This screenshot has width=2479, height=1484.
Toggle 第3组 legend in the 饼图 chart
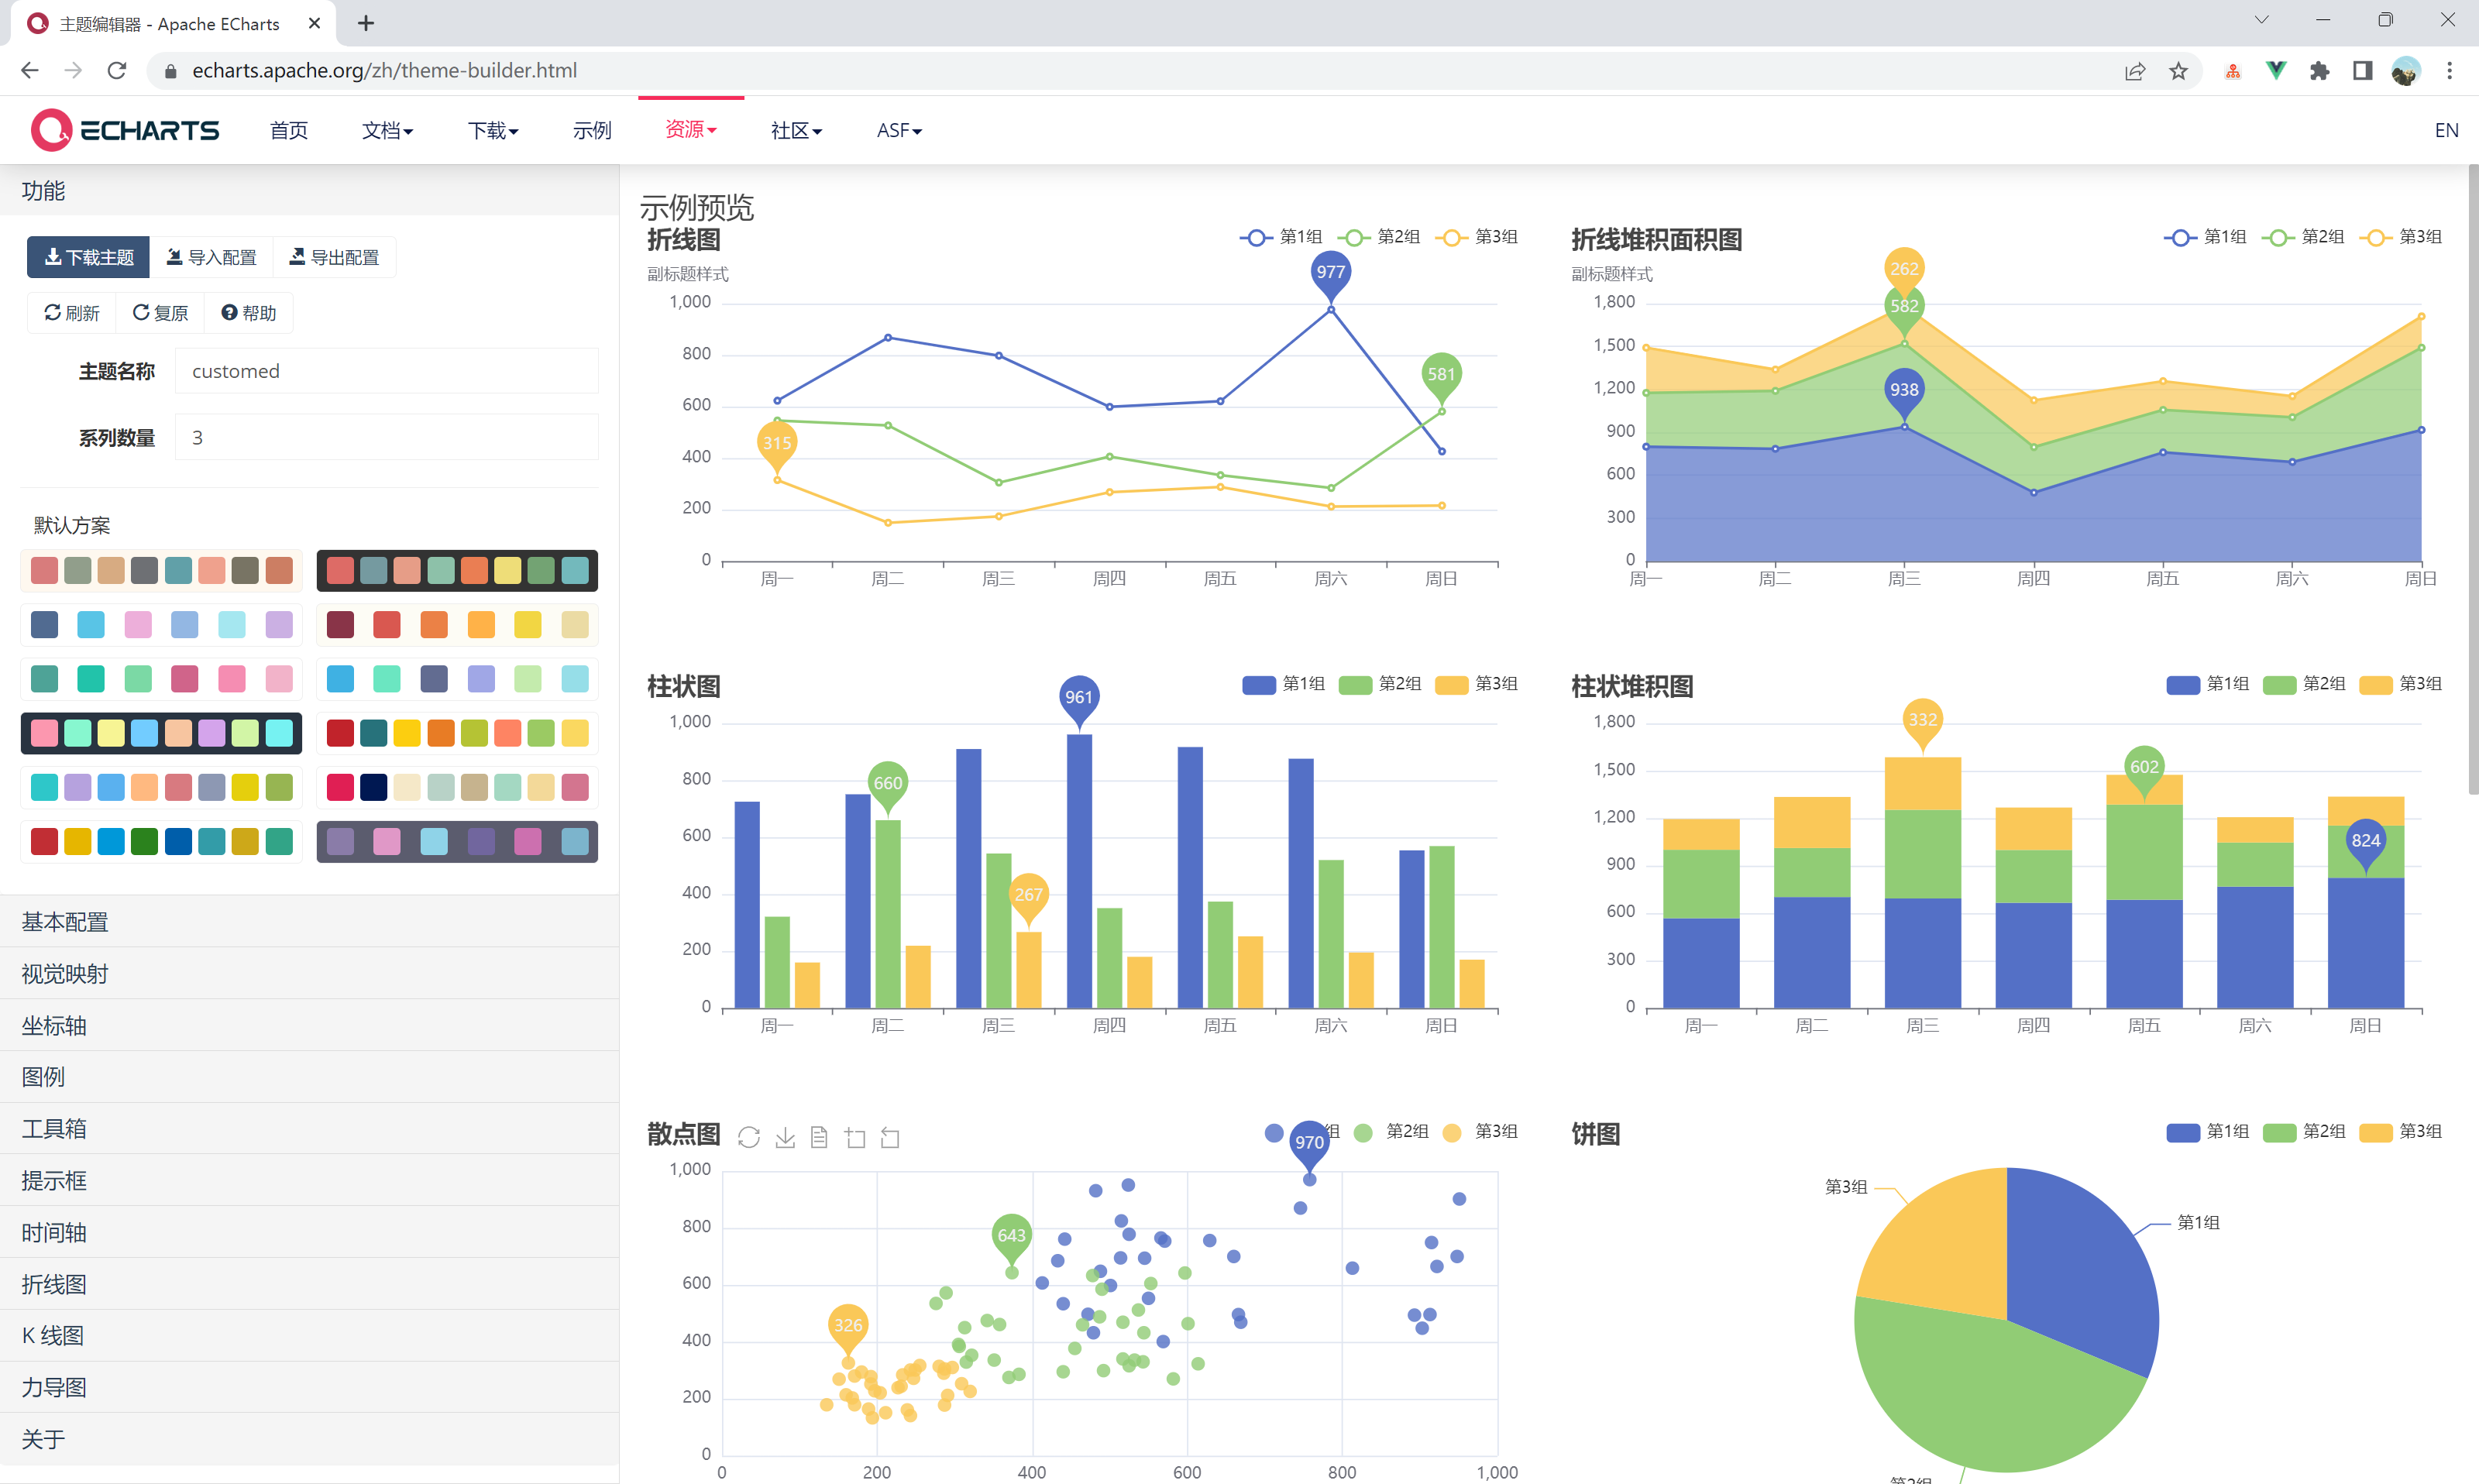coord(2402,1131)
